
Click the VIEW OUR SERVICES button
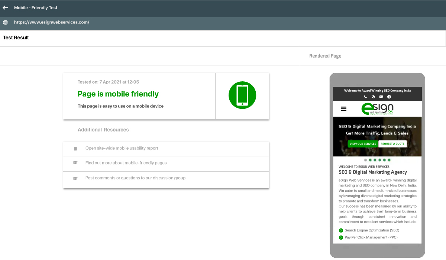click(x=362, y=144)
